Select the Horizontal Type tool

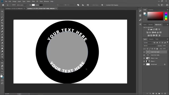tap(2, 57)
